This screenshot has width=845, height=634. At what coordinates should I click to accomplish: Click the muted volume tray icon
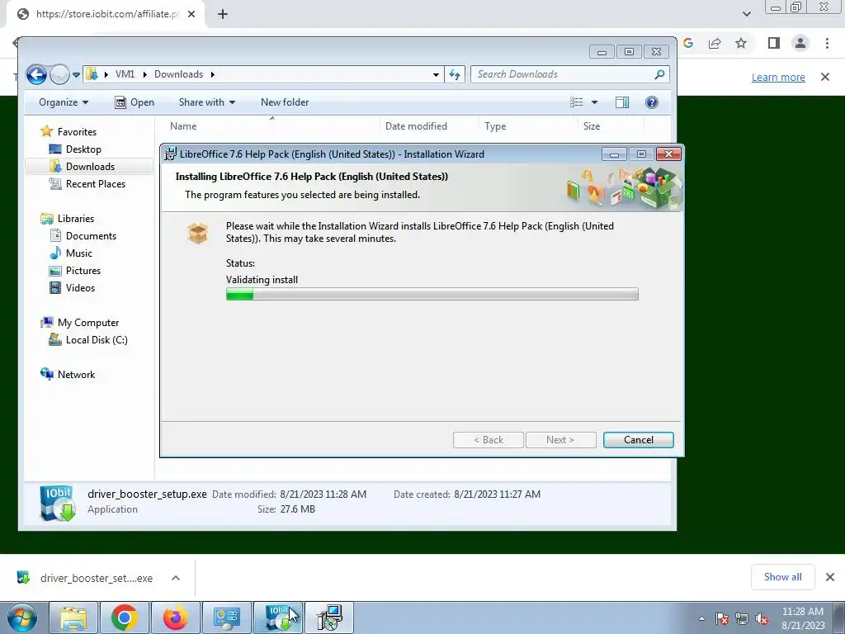tap(762, 618)
